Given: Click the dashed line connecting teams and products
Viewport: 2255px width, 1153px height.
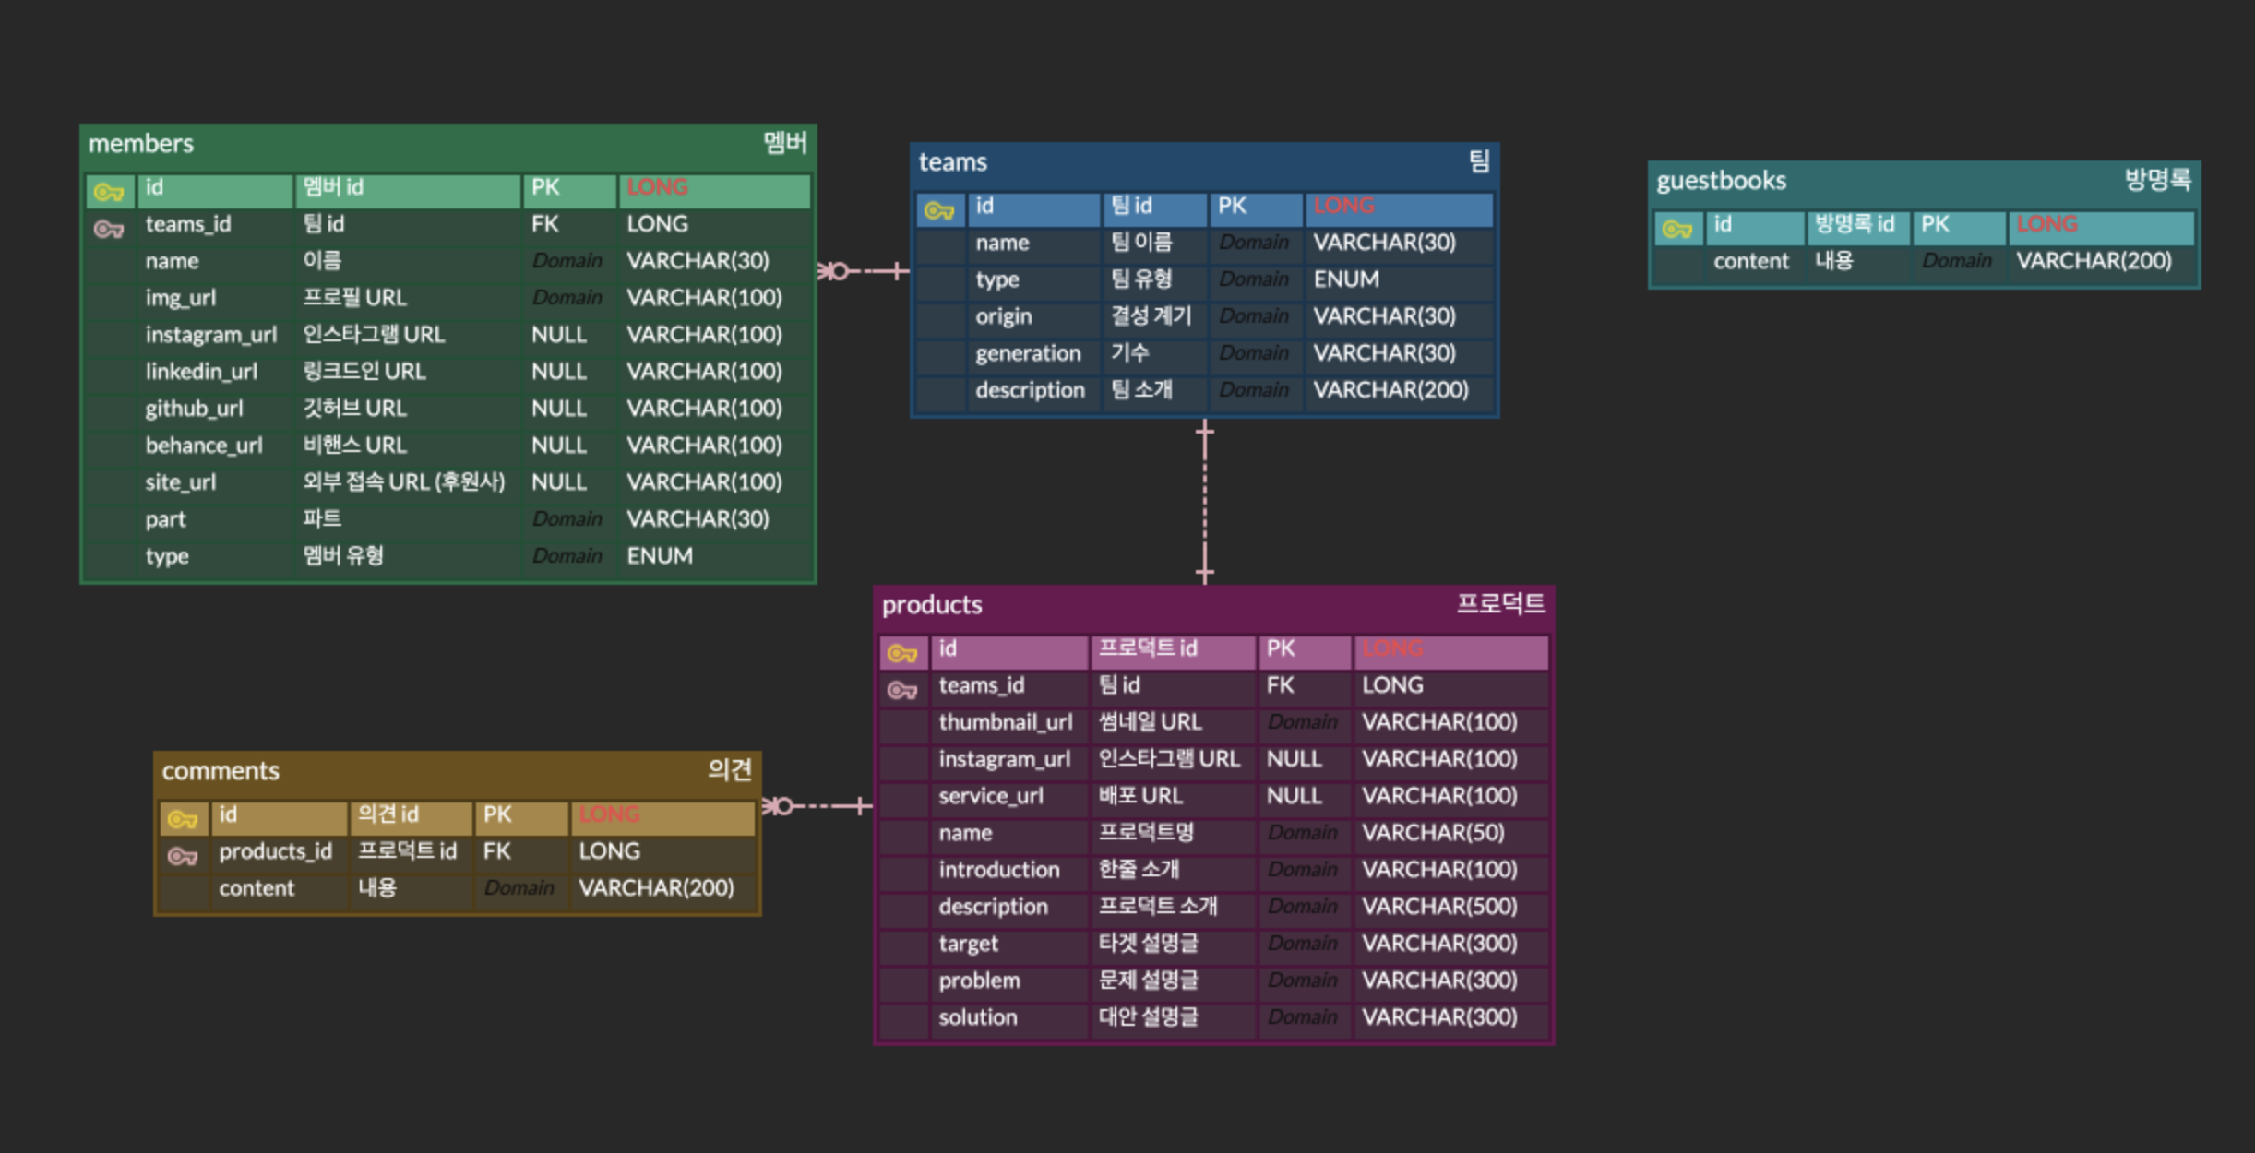Looking at the screenshot, I should coord(1204,503).
